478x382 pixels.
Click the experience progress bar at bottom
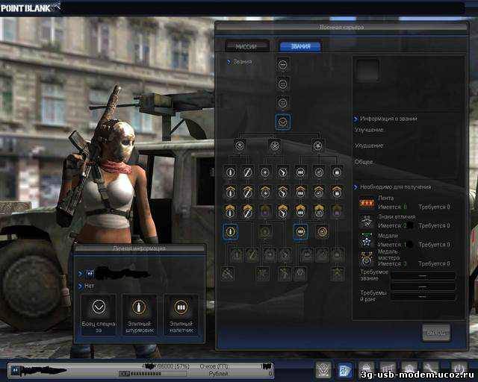click(152, 374)
